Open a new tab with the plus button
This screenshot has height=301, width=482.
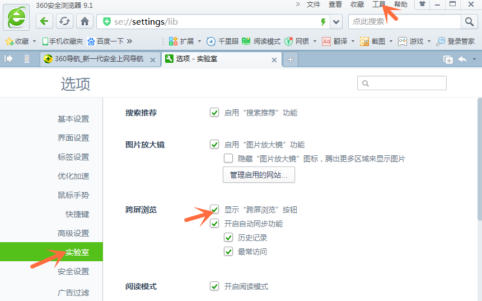coord(291,59)
